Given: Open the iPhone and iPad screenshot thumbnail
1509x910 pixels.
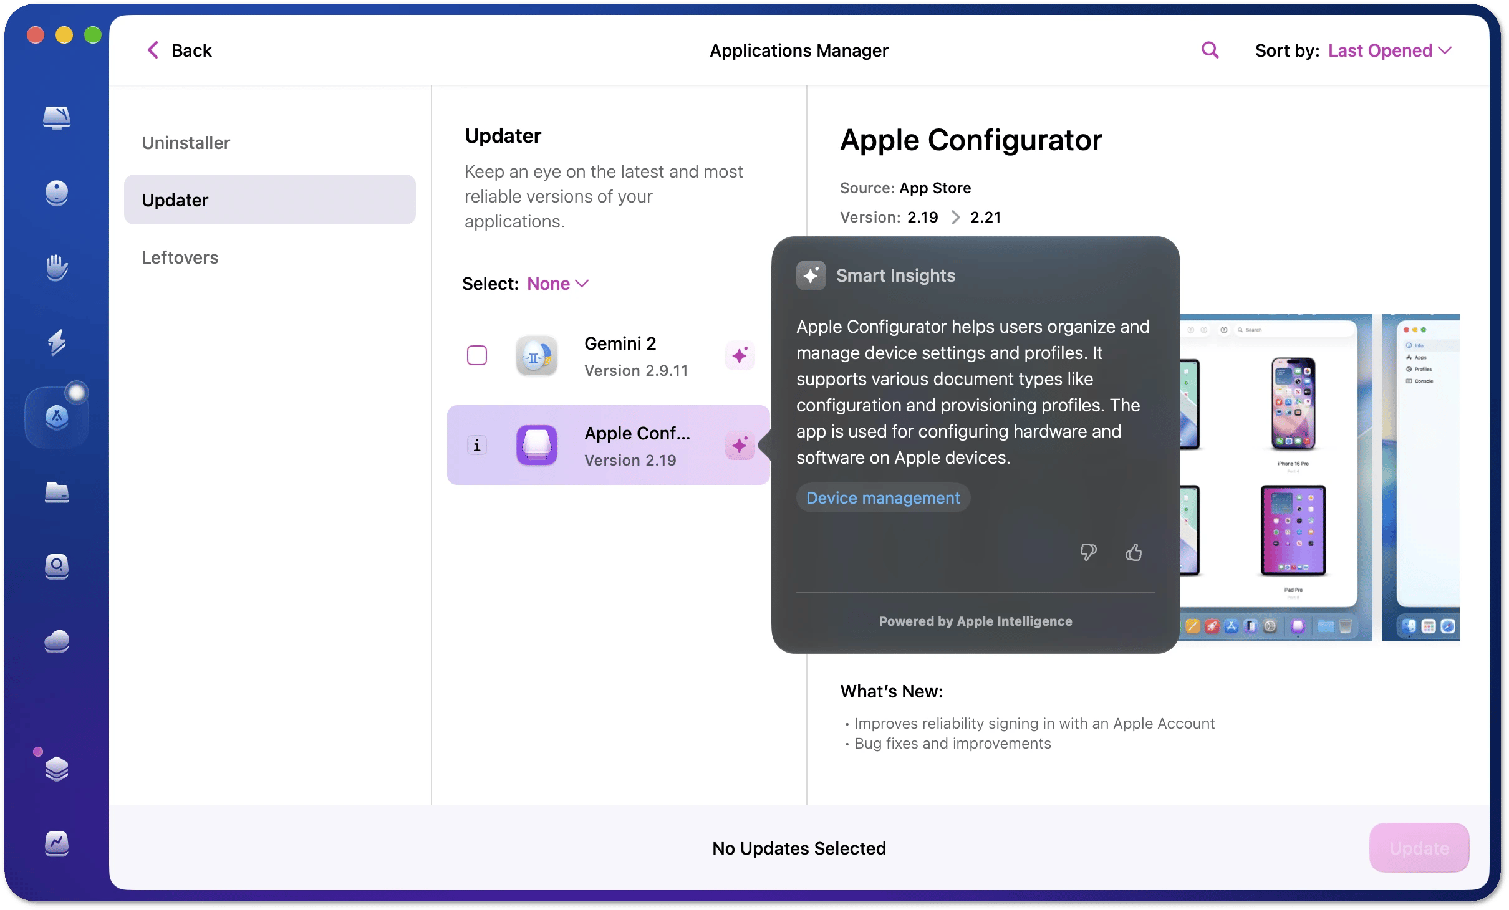Looking at the screenshot, I should (1276, 477).
